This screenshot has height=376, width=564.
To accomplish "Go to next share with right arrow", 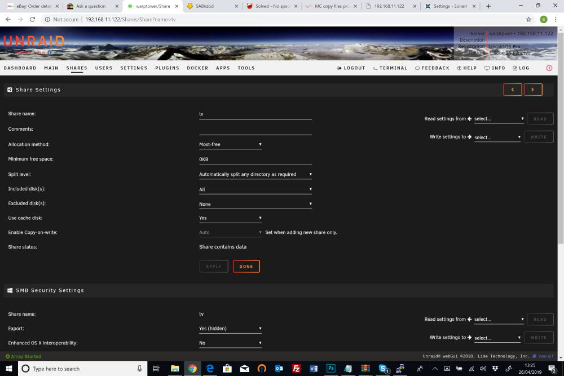I will click(x=533, y=90).
